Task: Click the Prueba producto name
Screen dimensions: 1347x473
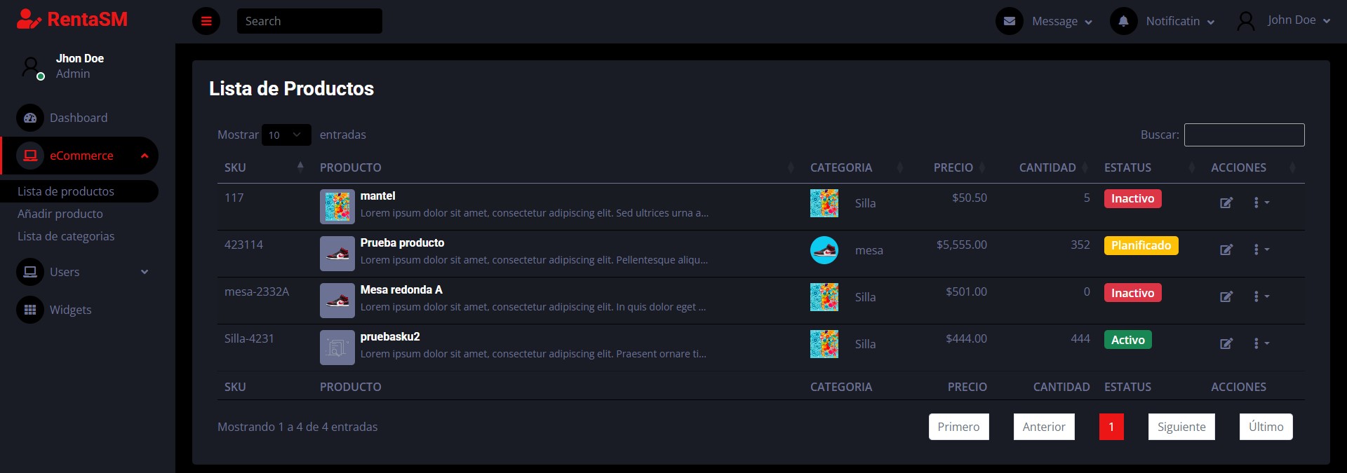Action: pyautogui.click(x=402, y=242)
